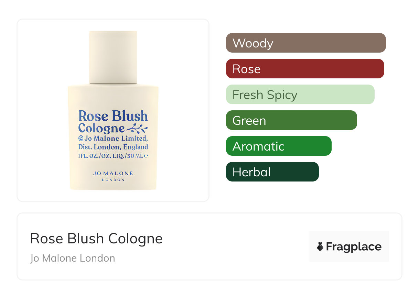419x297 pixels.
Task: Click the Fresh Spicy accord bar
Action: click(x=300, y=95)
